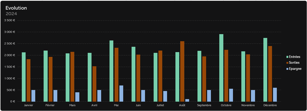307x111 pixels.
Task: Click the brown Sorties legend swatch
Action: [x=287, y=63]
